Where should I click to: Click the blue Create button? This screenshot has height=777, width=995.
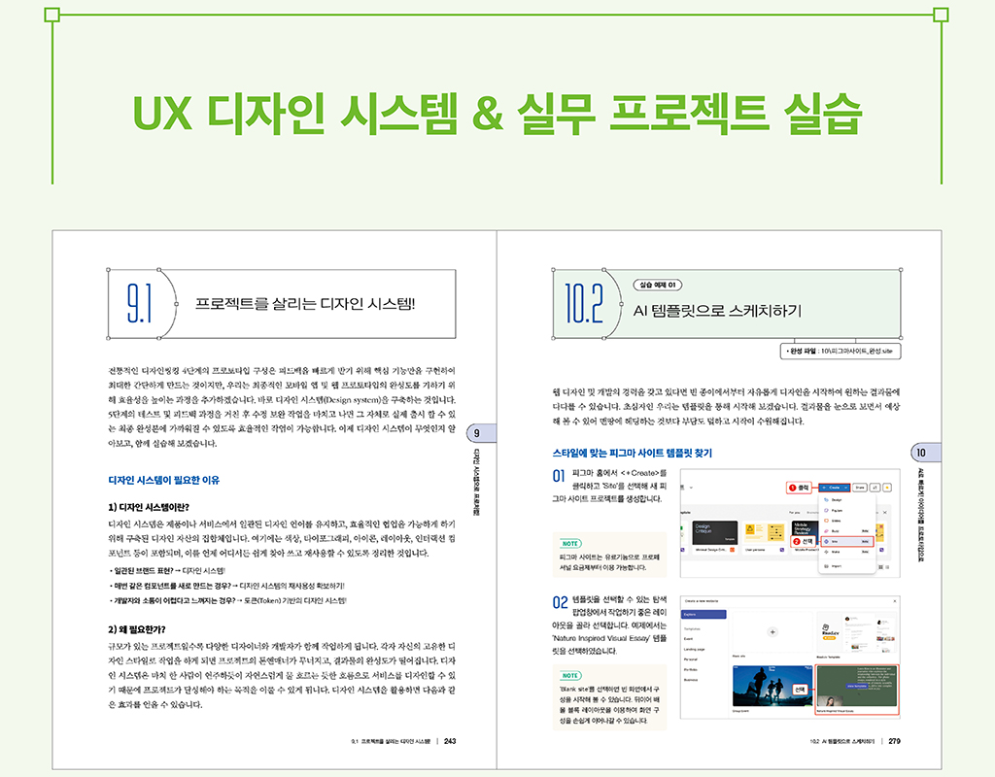(834, 487)
